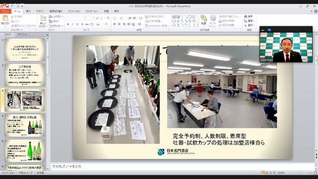Viewport: 318px width, 179px height.
Task: Toggle Italic formatting
Action: pos(73,24)
